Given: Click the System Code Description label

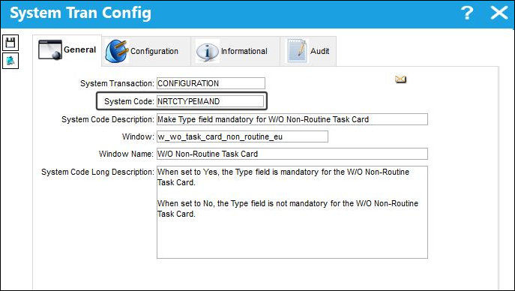Looking at the screenshot, I should [107, 119].
